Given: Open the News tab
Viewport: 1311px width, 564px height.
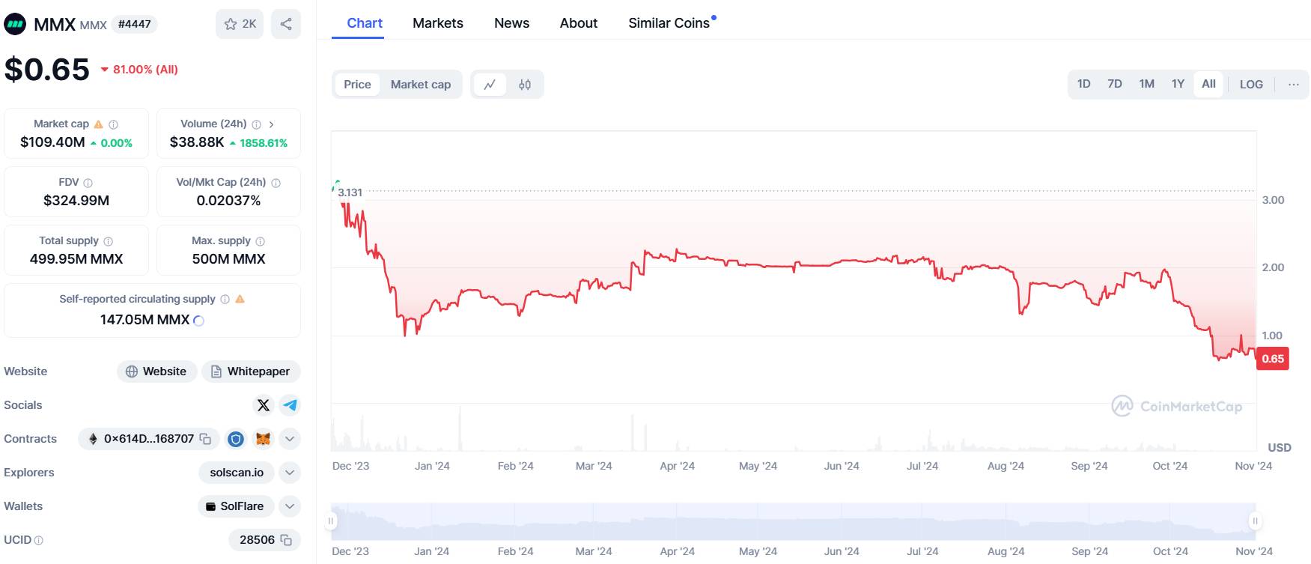Looking at the screenshot, I should [x=512, y=23].
